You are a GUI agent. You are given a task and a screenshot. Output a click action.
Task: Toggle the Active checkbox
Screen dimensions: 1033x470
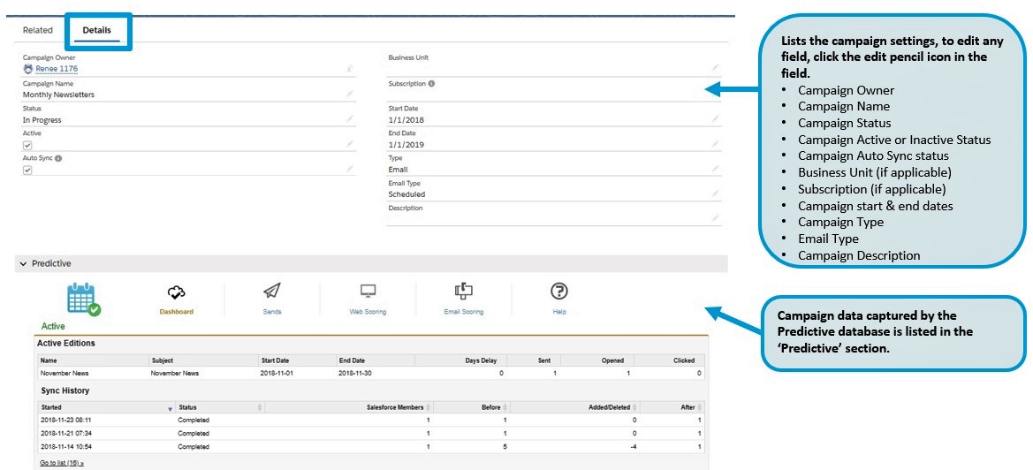click(x=27, y=145)
